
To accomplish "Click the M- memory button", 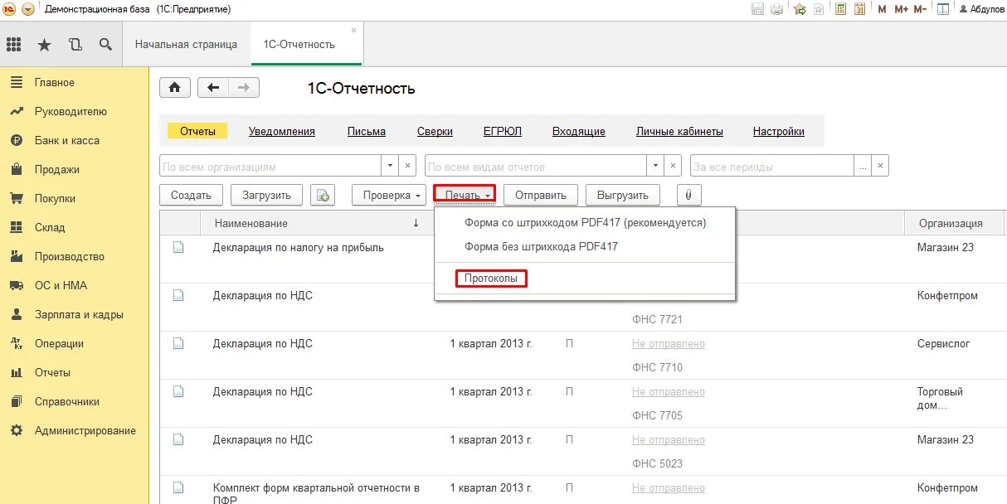I will point(920,9).
